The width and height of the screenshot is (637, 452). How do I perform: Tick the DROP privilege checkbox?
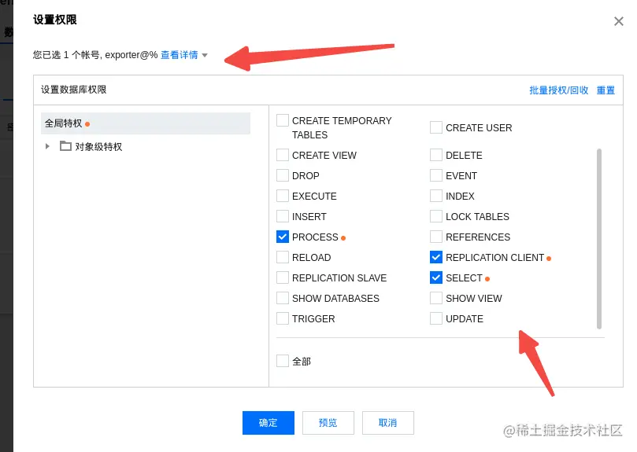283,175
